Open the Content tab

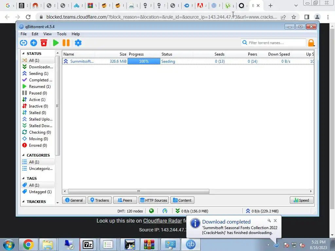[x=182, y=200]
